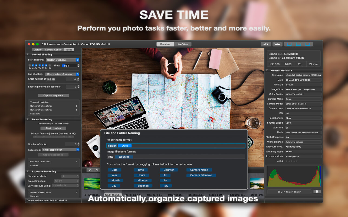The image size is (348, 217).
Task: Open the End shooting dropdown
Action: coord(62,74)
